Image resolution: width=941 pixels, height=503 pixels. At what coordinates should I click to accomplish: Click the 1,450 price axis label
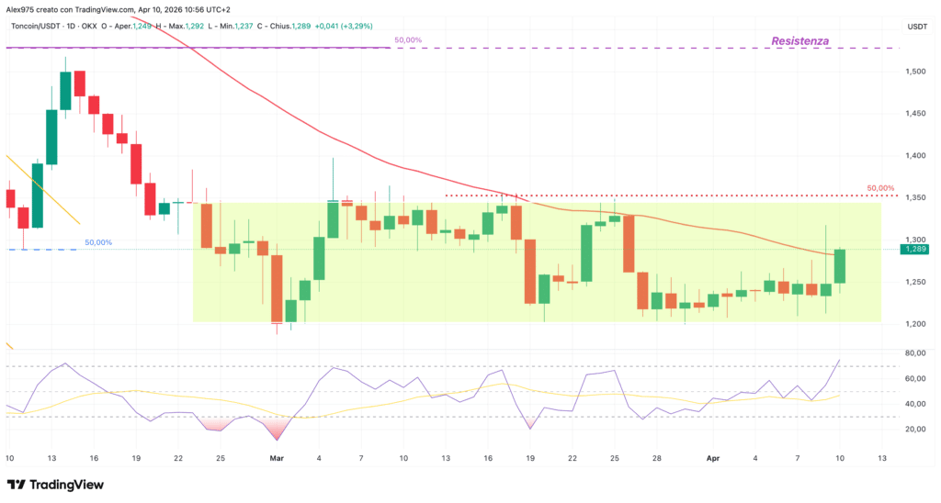915,113
